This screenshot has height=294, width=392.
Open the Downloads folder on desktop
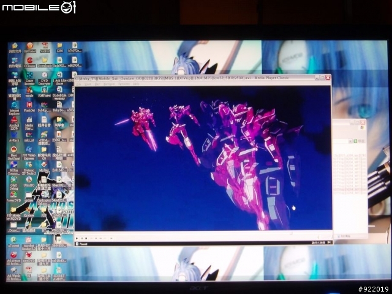pos(45,62)
